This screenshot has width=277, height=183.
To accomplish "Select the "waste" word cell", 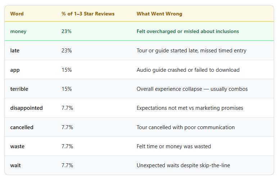I will click(x=17, y=146).
